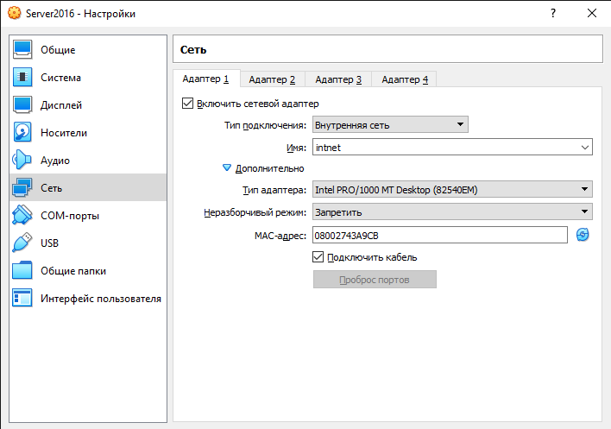Collapse the Дополнительно section

(x=228, y=168)
